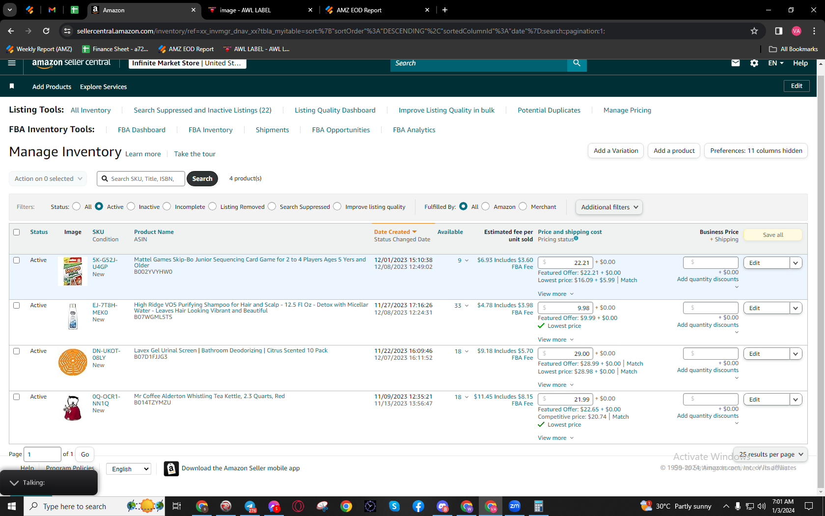Open the Windows Start menu
This screenshot has height=516, width=825.
[12, 506]
